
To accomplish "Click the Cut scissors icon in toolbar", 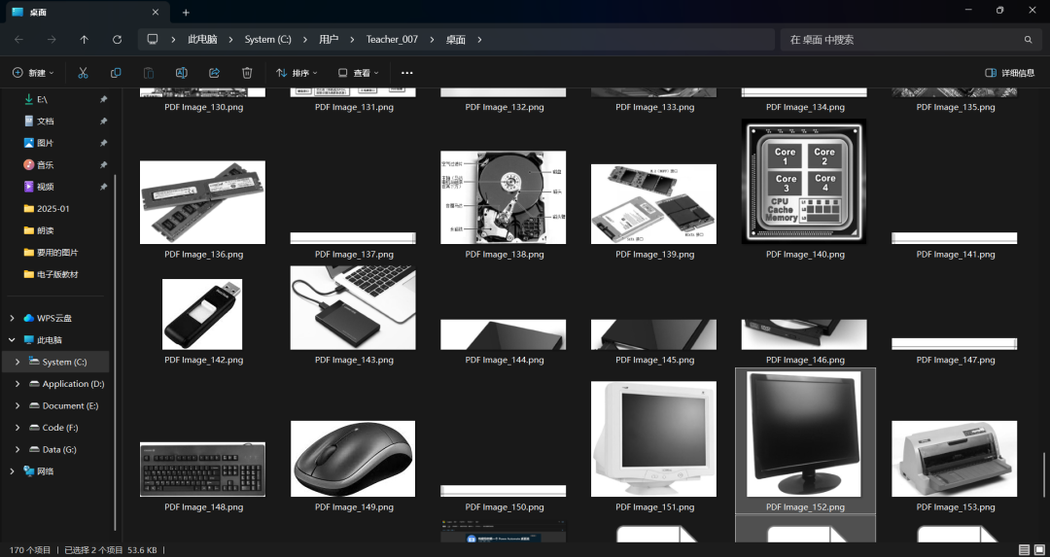I will [83, 73].
